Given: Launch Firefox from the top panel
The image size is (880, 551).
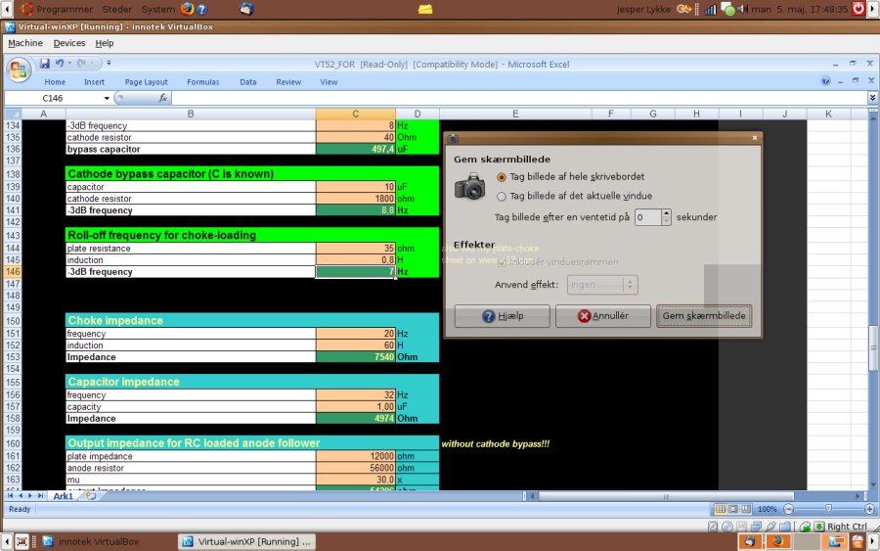Looking at the screenshot, I should [x=187, y=9].
